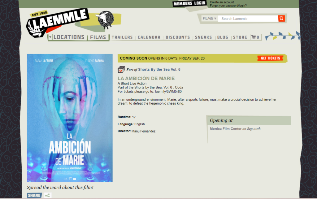This screenshot has height=199, width=317.
Task: Click the La Ambición de Marie title
Action: click(x=146, y=78)
